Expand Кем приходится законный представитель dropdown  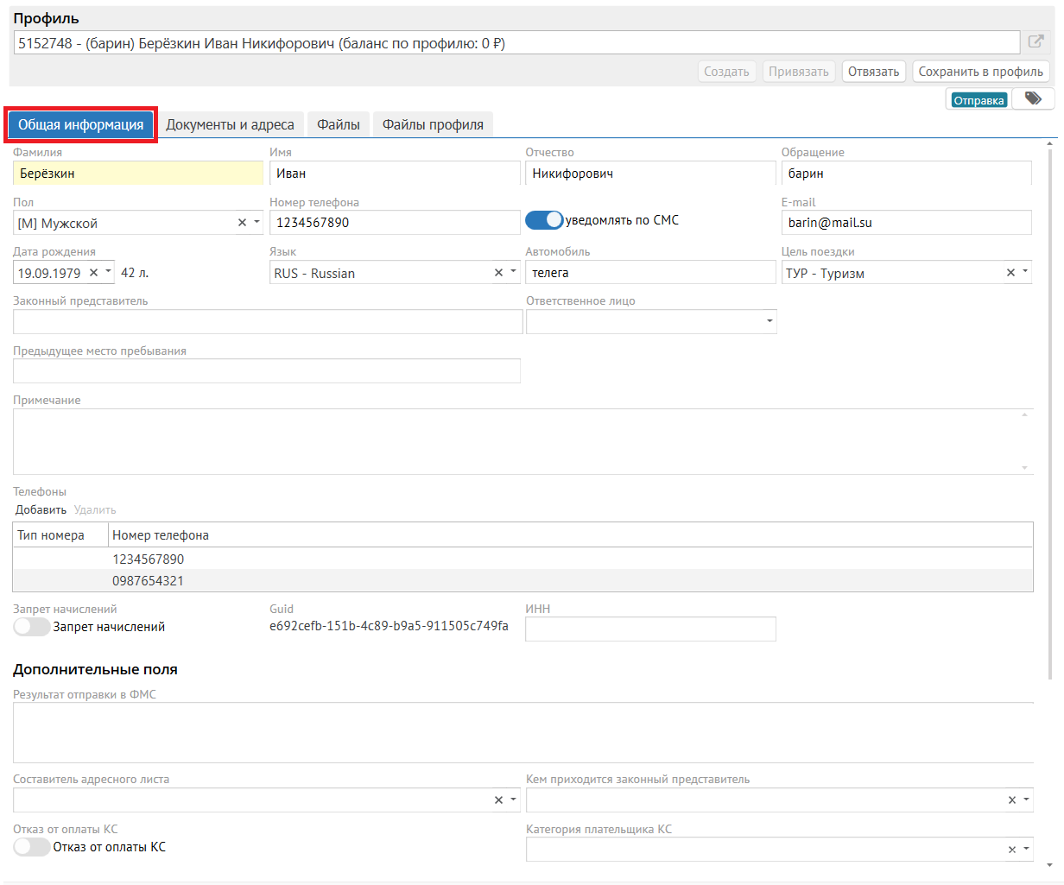[x=1026, y=800]
